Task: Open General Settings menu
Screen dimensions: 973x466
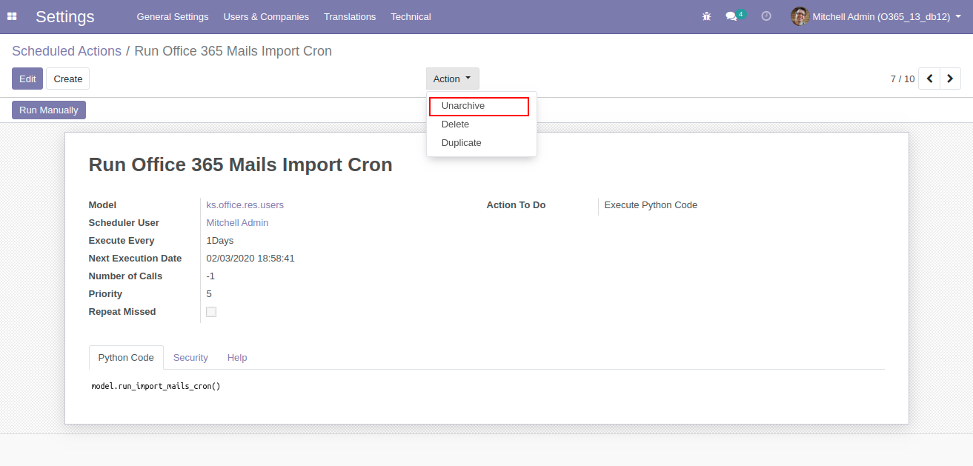Action: click(173, 16)
